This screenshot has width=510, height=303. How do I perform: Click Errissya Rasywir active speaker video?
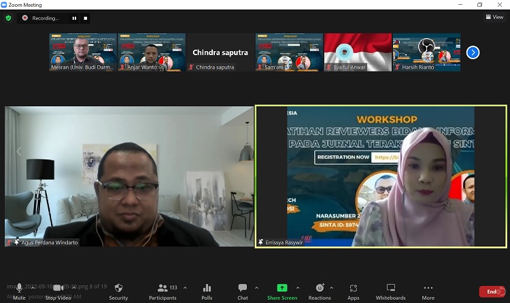click(x=381, y=176)
